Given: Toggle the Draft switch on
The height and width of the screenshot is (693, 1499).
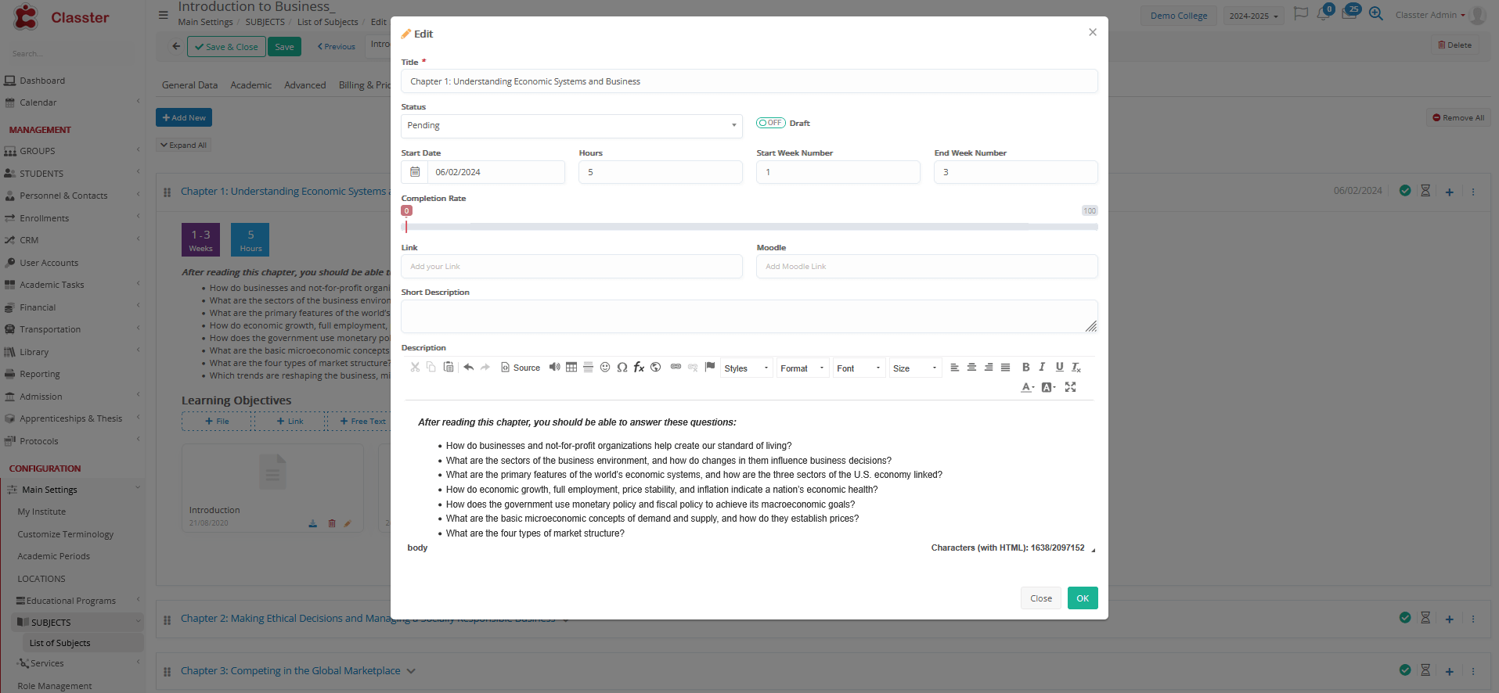Looking at the screenshot, I should pyautogui.click(x=770, y=123).
